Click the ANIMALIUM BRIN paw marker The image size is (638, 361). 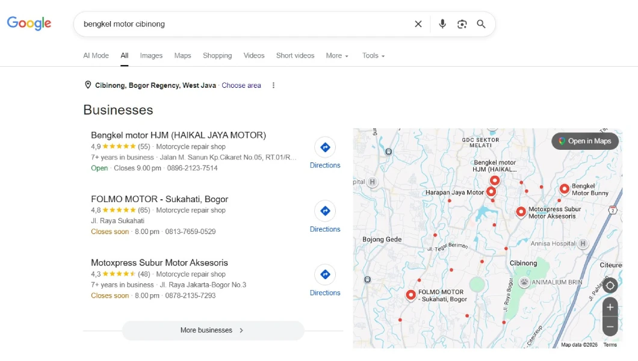[524, 282]
